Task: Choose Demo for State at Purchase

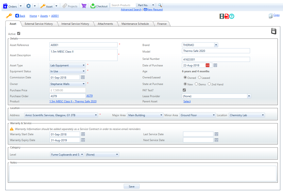Action: [196, 84]
